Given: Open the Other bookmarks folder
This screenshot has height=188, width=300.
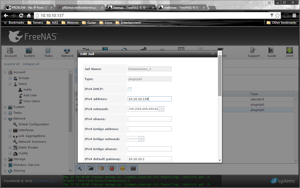Looking at the screenshot, I should (x=282, y=23).
